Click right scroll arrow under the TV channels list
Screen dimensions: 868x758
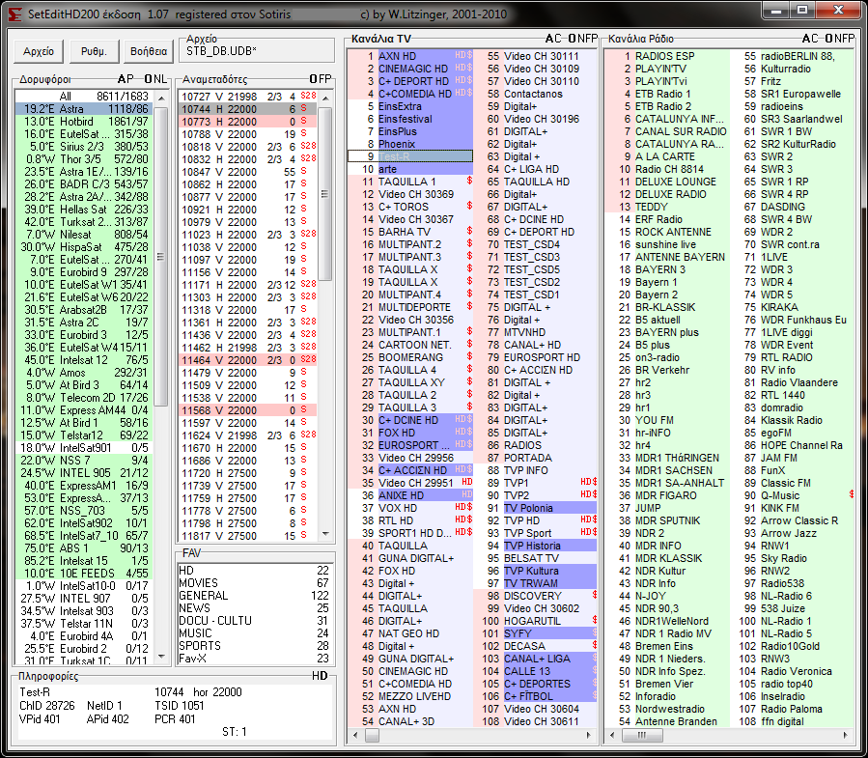pos(590,736)
